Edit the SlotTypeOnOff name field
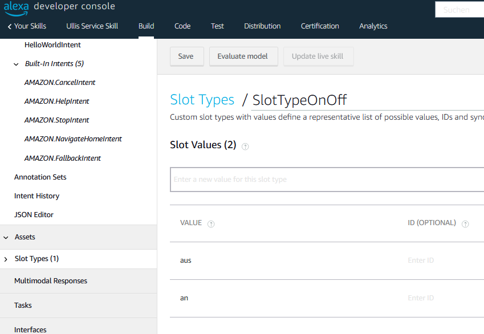Image resolution: width=484 pixels, height=334 pixels. point(367,100)
